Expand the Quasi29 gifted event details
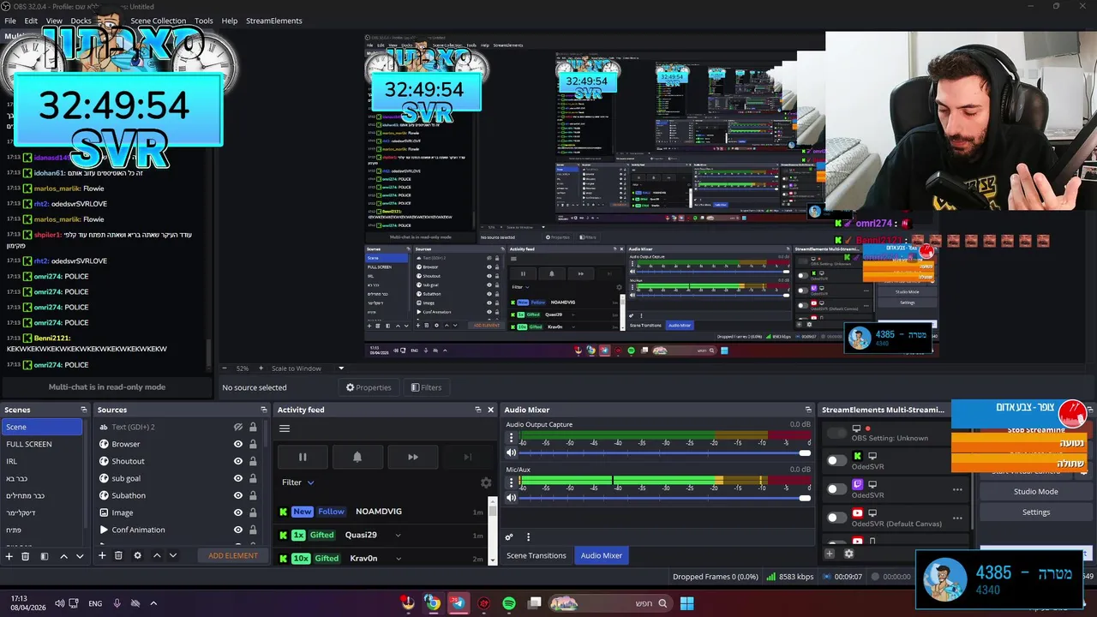The image size is (1097, 617). click(398, 535)
